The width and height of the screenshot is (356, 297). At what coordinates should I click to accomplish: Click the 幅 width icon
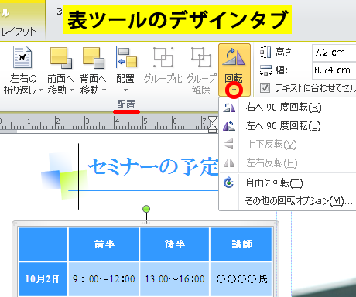pos(265,70)
